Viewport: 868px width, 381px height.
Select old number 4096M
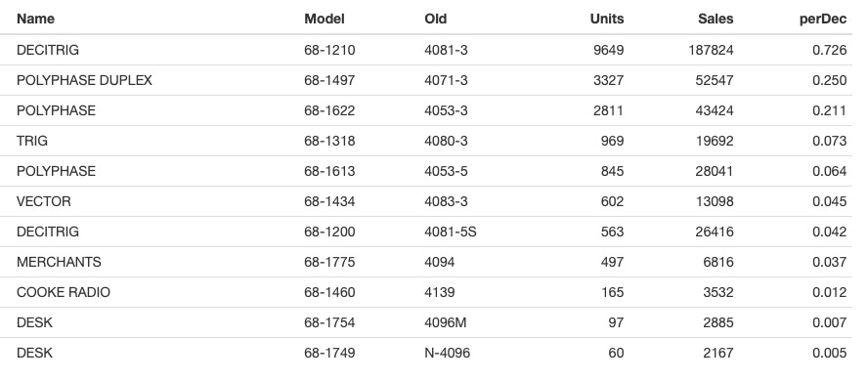pos(446,322)
